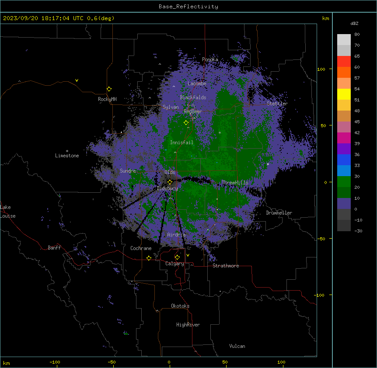
Task: Click the Limestone label
Action: click(x=67, y=156)
